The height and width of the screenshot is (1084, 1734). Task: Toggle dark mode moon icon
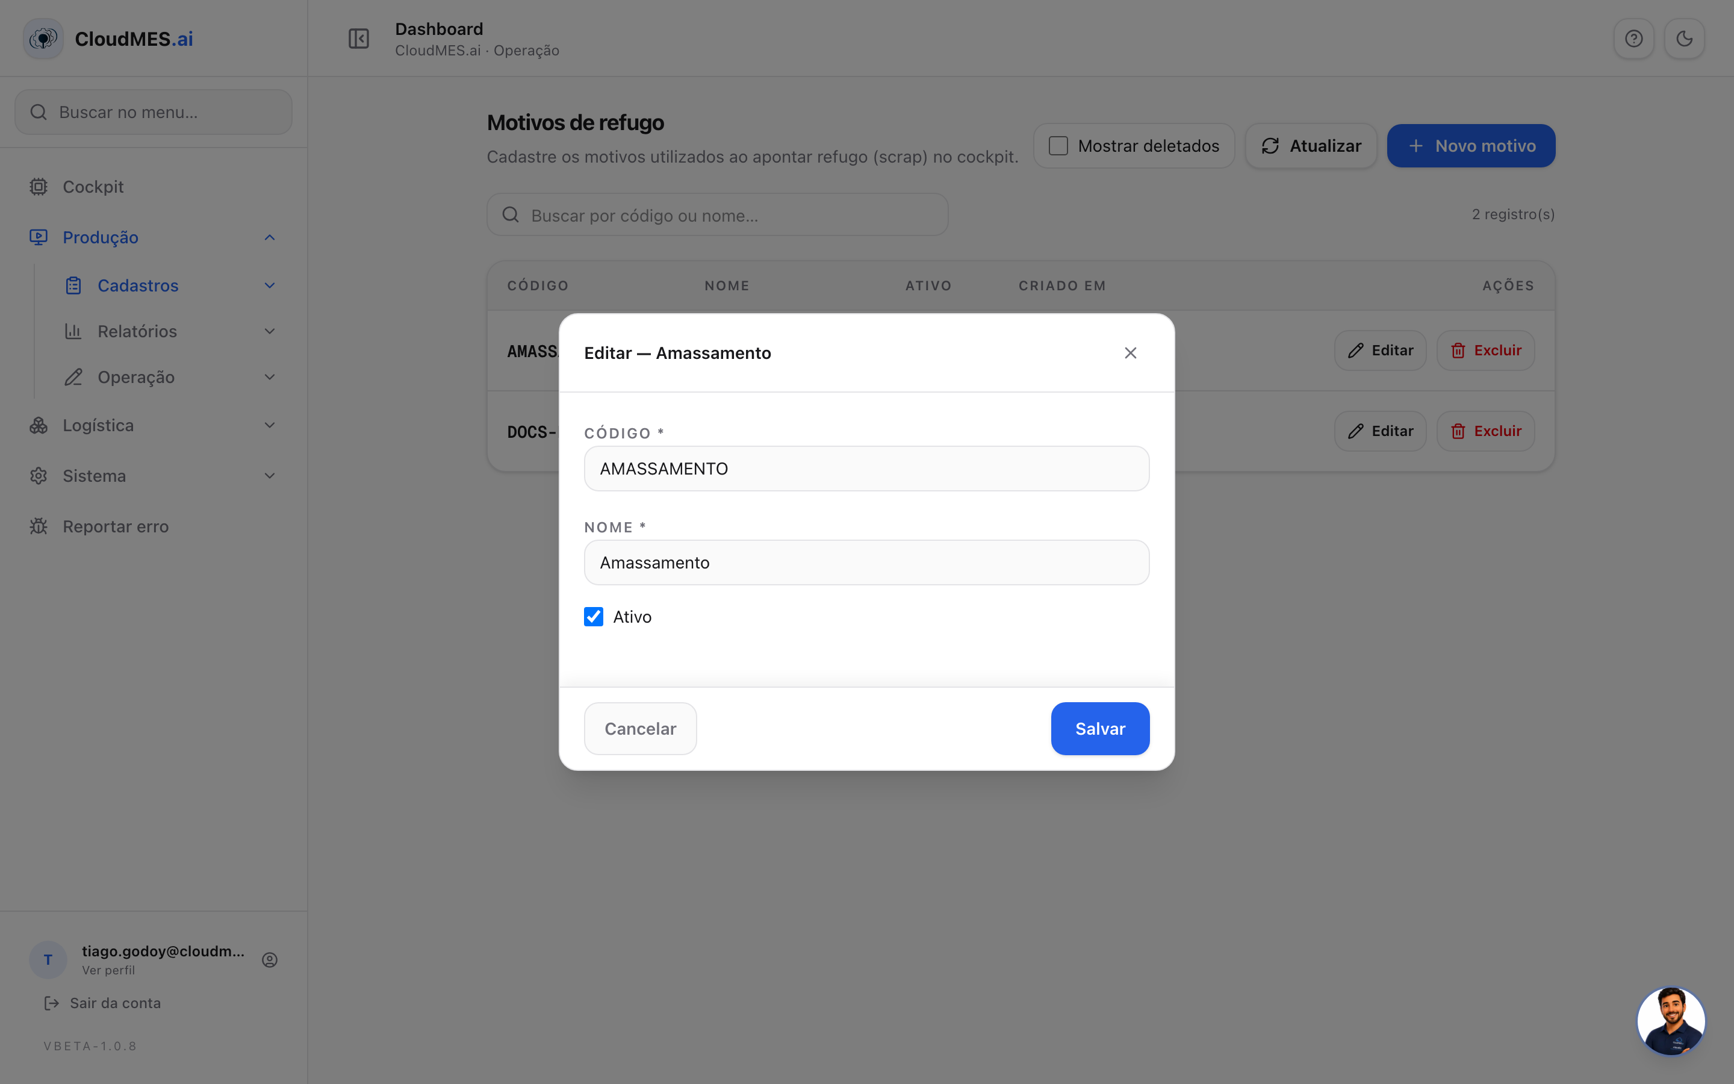point(1685,39)
